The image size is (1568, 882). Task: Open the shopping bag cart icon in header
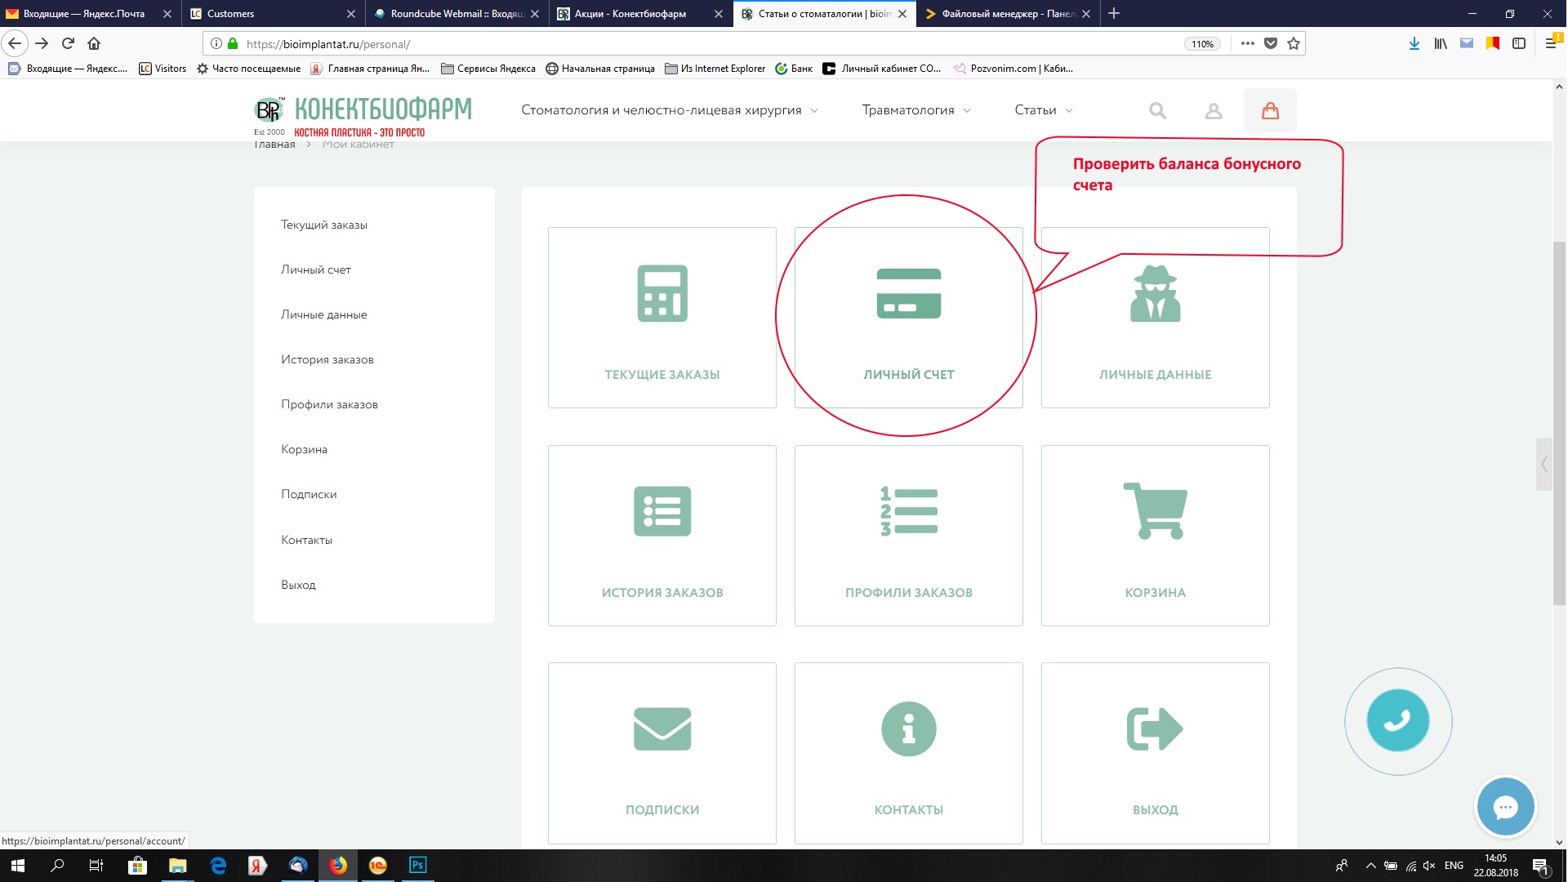coord(1270,110)
